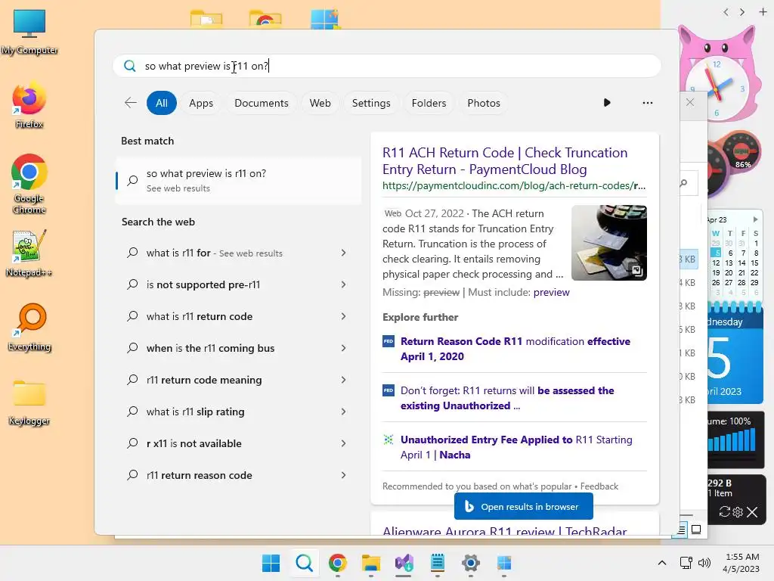Click the volume speaker tray icon
The height and width of the screenshot is (581, 774).
coord(704,563)
